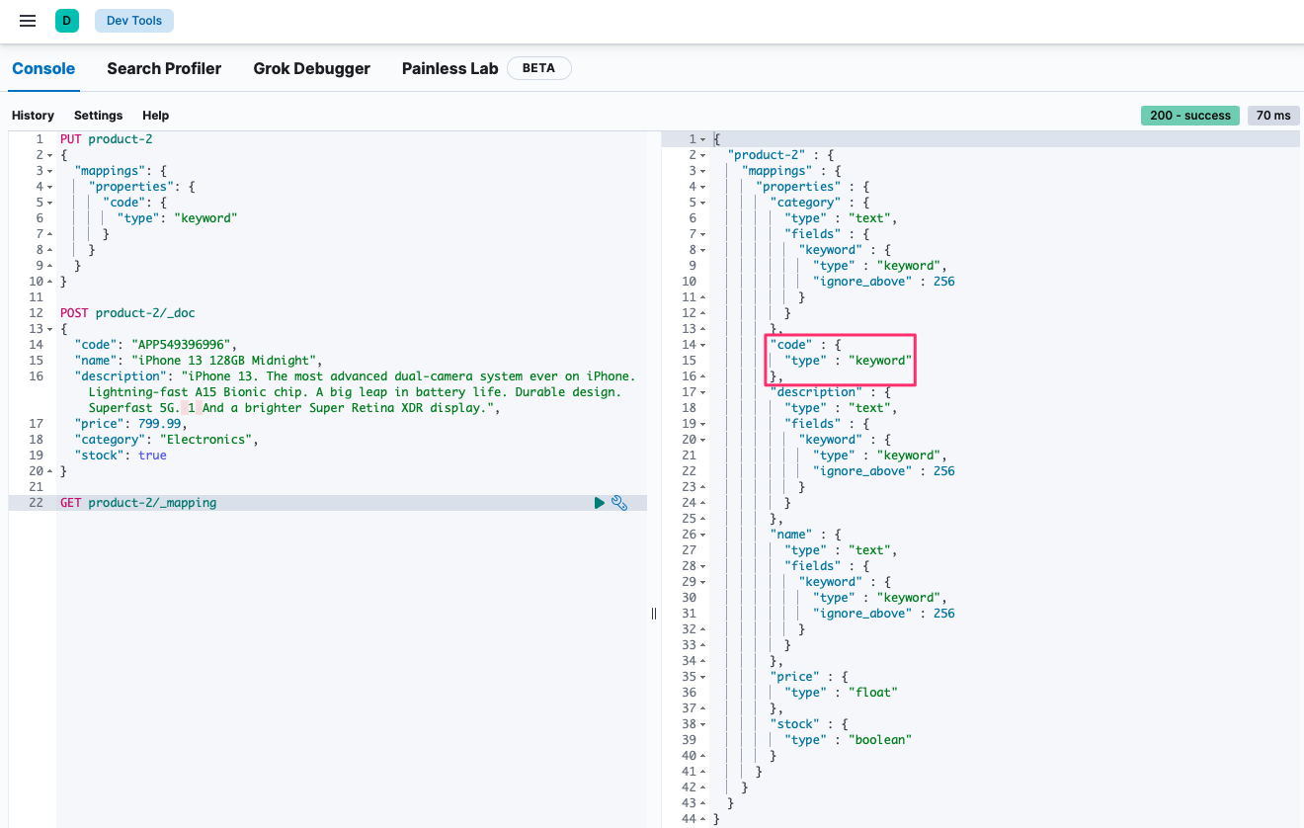Viewport: 1304px width, 828px height.
Task: Click the green D space avatar
Action: point(67,21)
